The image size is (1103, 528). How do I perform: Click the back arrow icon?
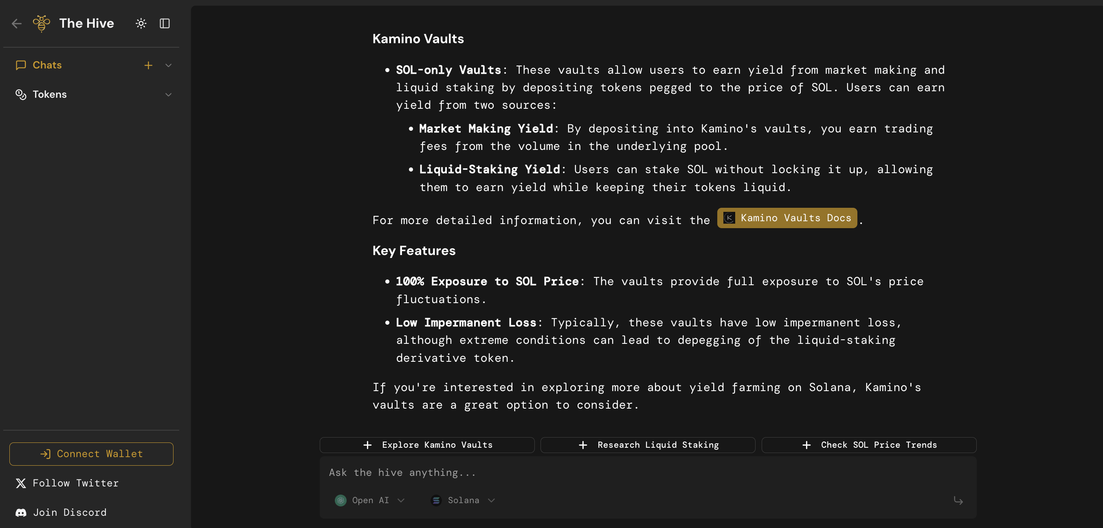pos(17,24)
